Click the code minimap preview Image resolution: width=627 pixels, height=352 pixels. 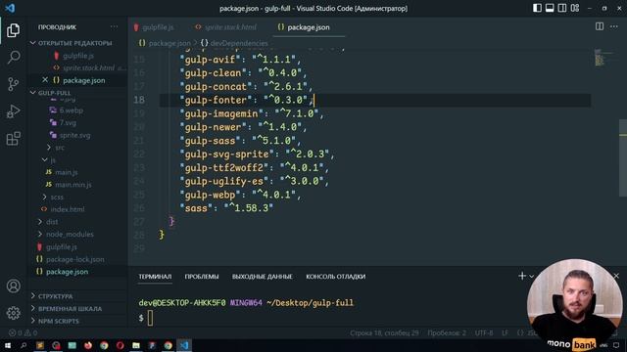(x=603, y=58)
